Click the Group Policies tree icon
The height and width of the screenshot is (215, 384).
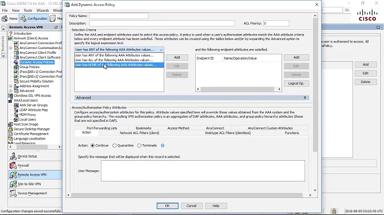pyautogui.click(x=16, y=67)
